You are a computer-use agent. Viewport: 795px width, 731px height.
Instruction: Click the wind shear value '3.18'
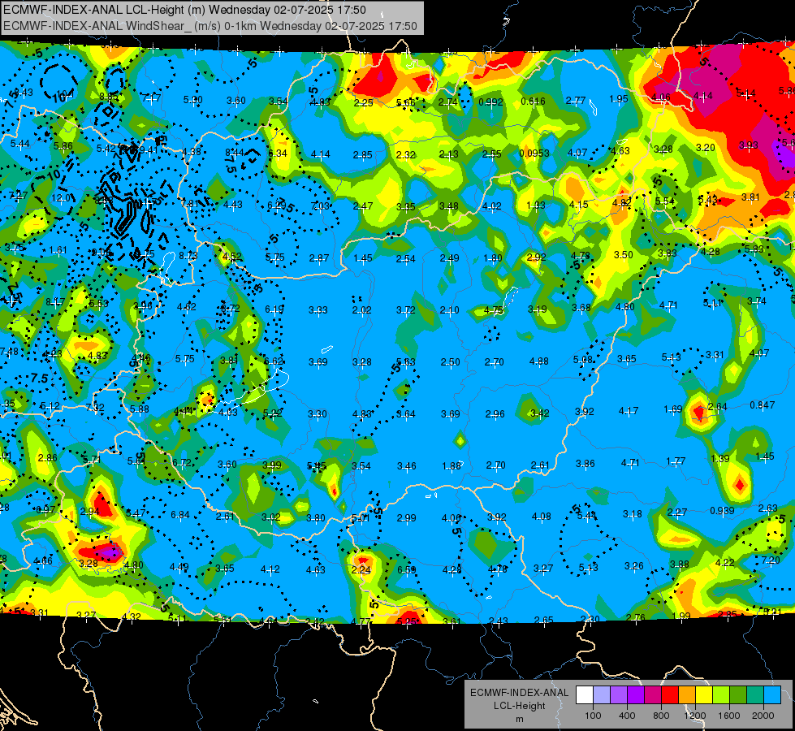[x=633, y=514]
